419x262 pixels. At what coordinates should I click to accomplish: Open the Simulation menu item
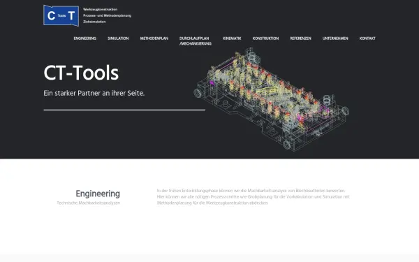(x=118, y=38)
